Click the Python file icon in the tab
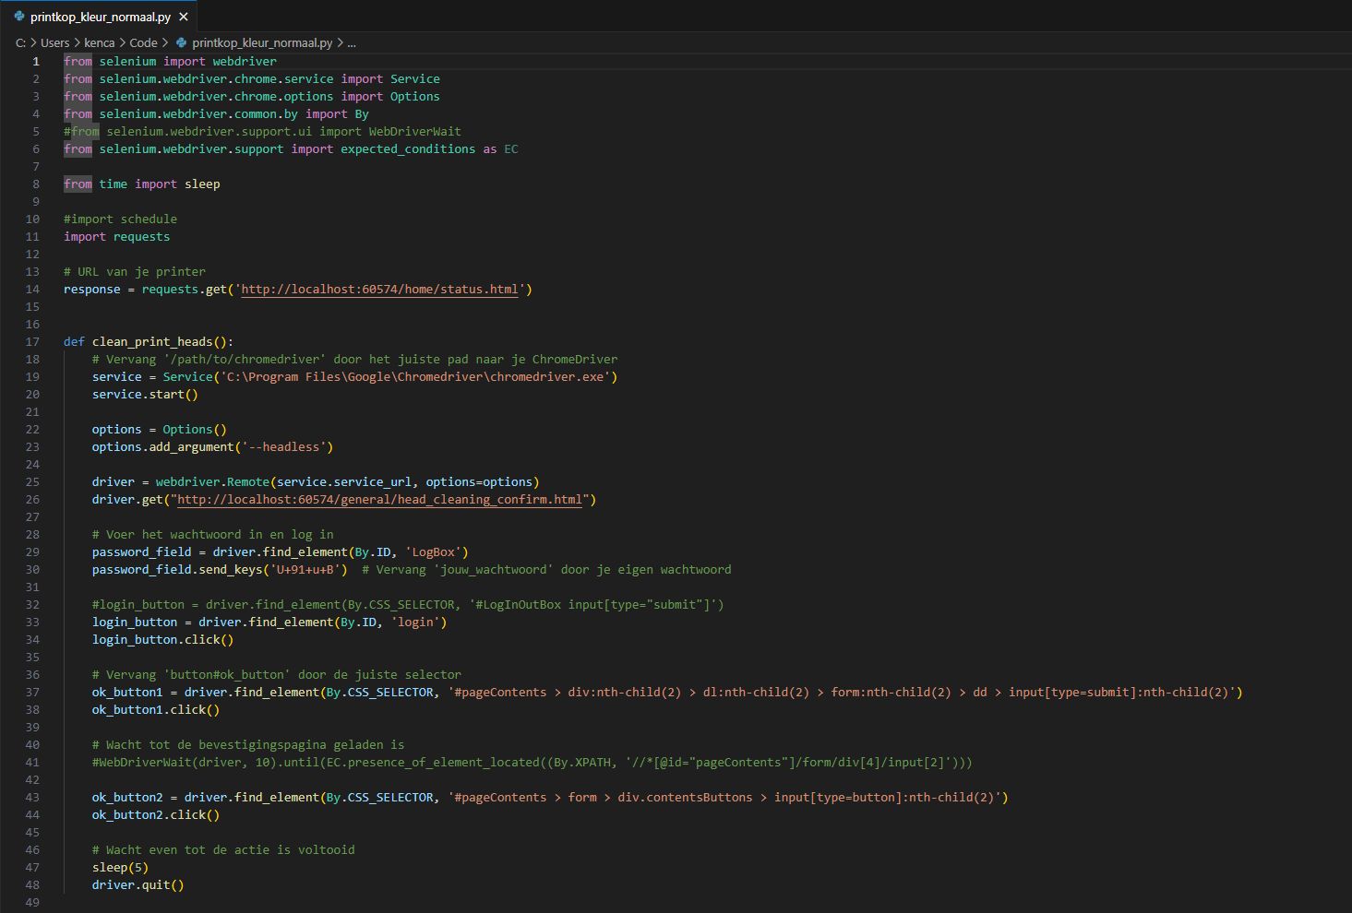 pos(18,17)
